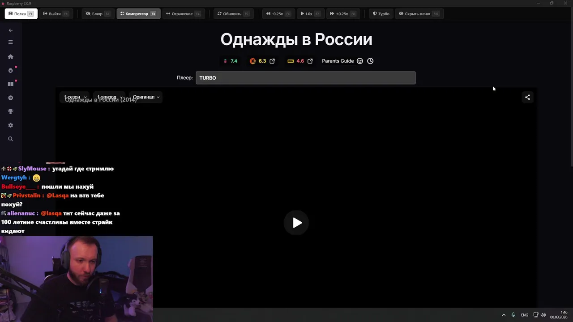
Task: Go back with the sidebar arrow
Action: tap(11, 30)
